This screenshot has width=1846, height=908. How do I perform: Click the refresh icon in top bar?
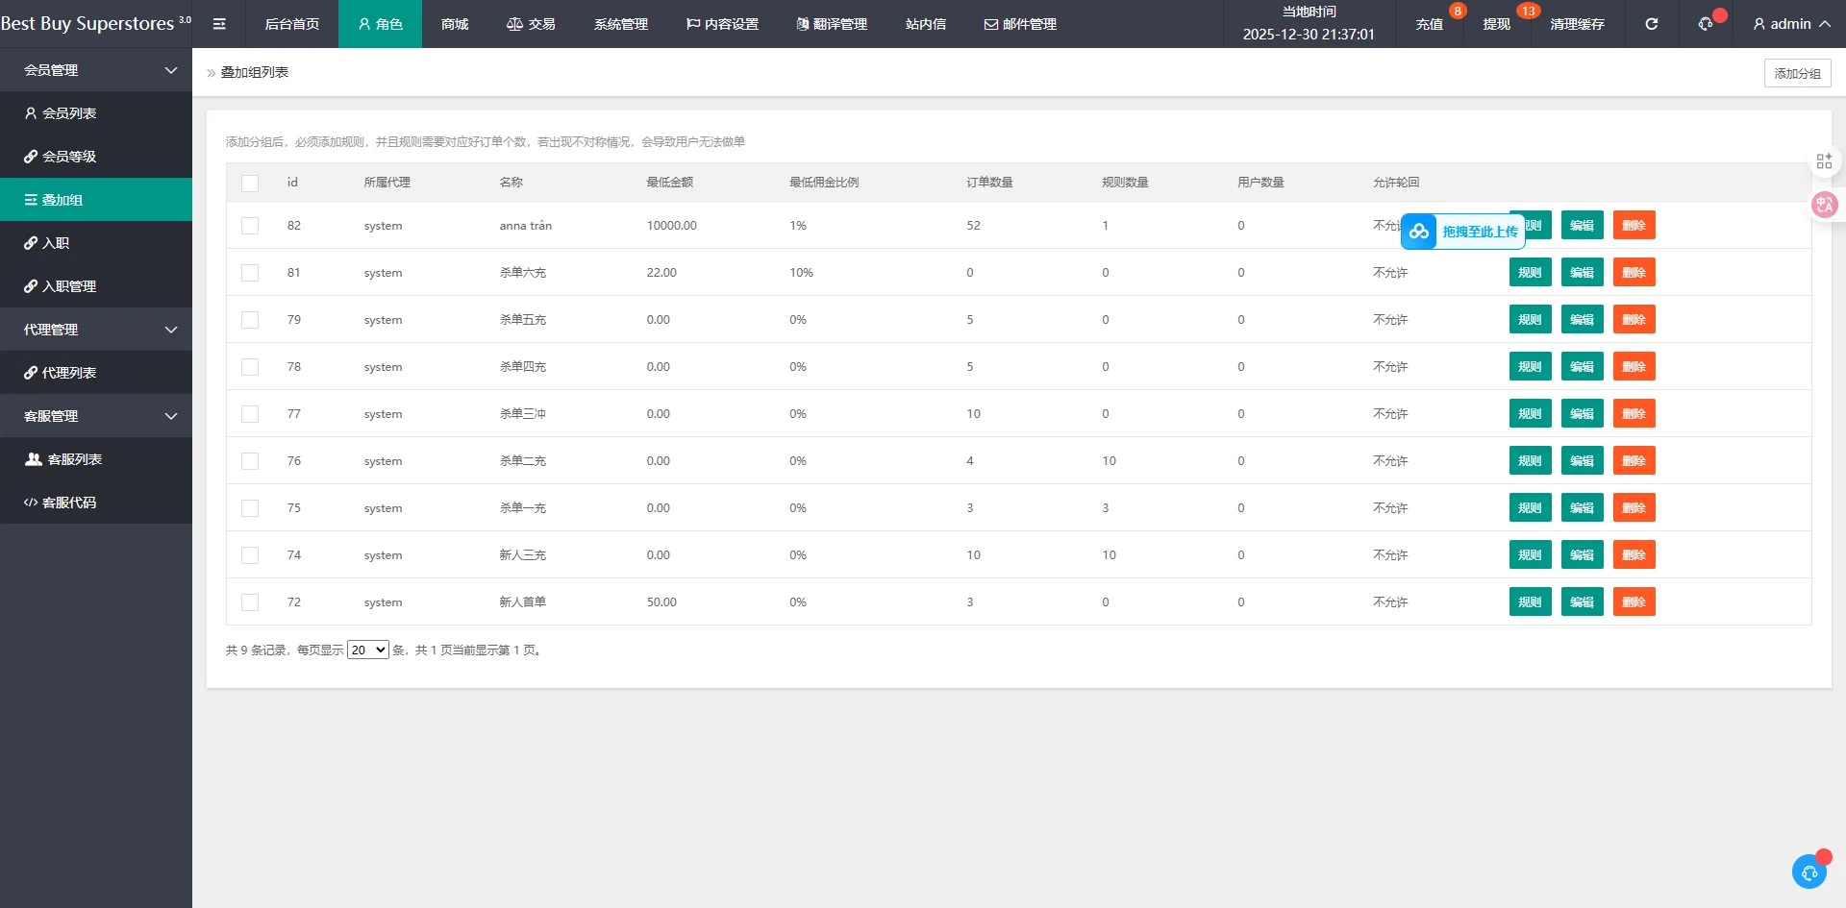(1651, 24)
